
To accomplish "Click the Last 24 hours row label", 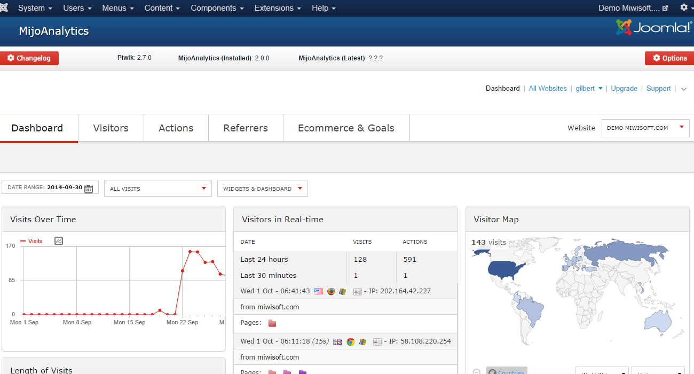I will click(264, 260).
